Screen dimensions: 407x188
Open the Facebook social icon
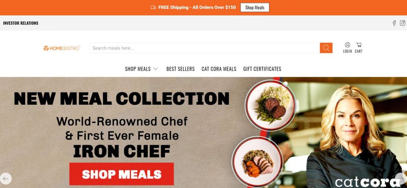coord(394,23)
